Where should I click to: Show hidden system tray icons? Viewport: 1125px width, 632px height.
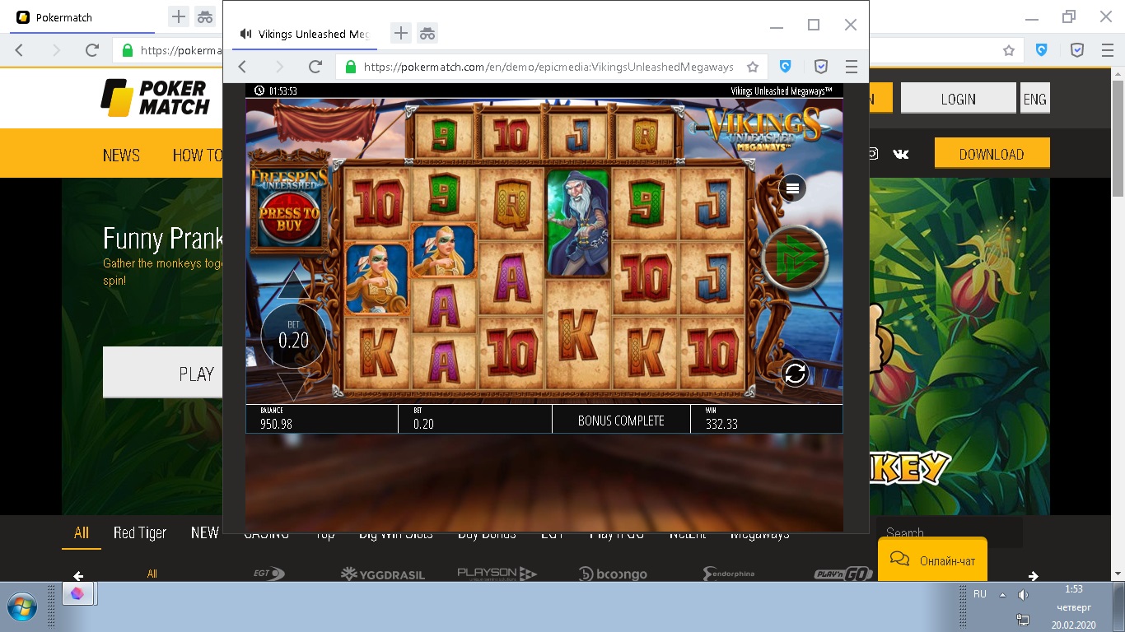point(1002,595)
